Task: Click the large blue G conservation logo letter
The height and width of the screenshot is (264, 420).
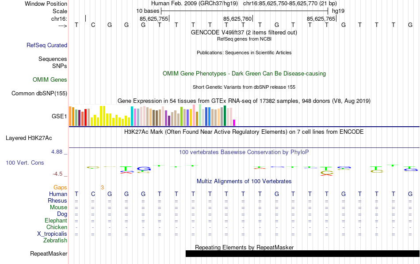Action: 144,169
